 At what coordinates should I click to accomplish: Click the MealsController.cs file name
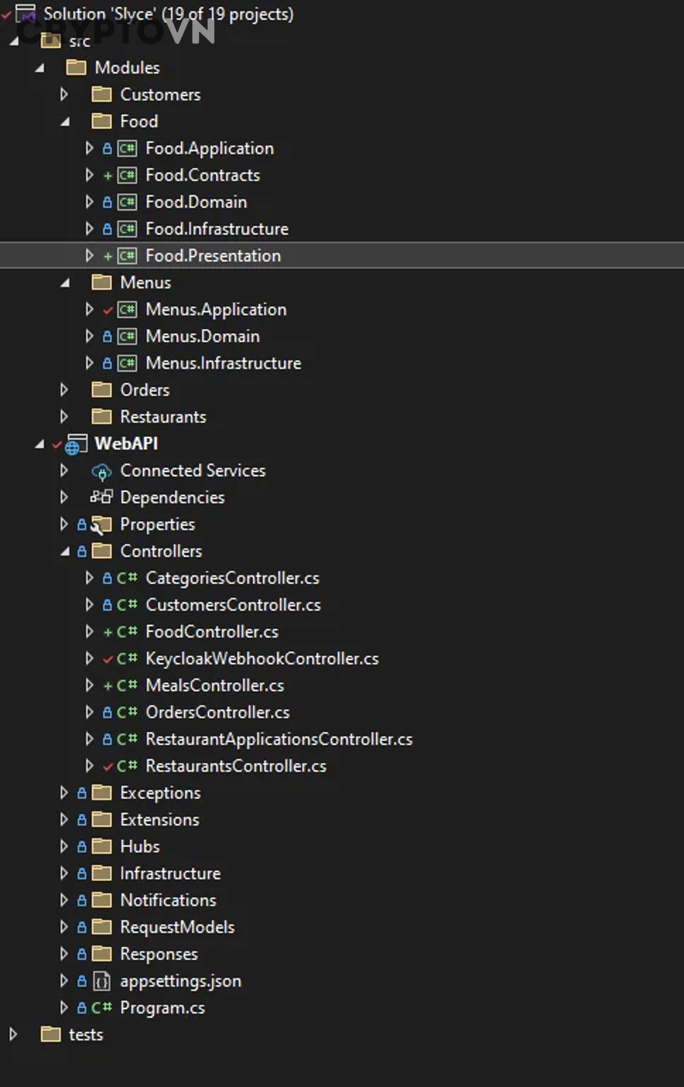pyautogui.click(x=215, y=686)
